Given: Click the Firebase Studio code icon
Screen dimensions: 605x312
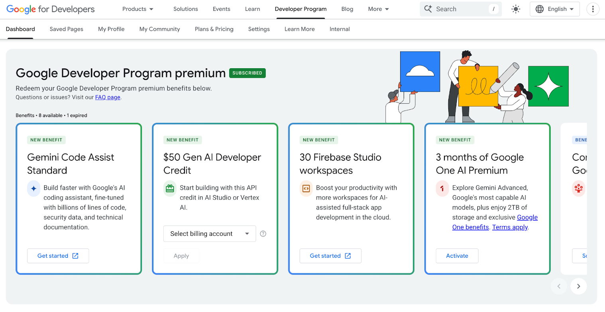Looking at the screenshot, I should click(306, 189).
